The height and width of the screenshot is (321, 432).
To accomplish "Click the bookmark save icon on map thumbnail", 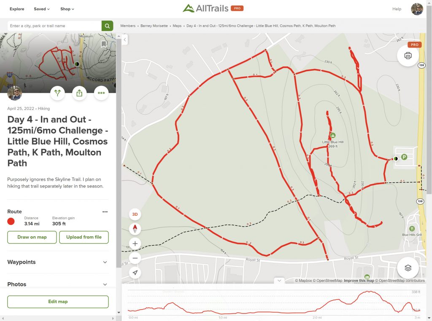I will 104,44.
